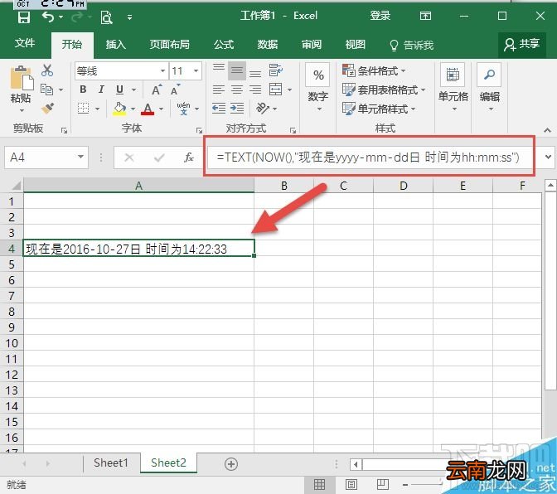The height and width of the screenshot is (494, 557).
Task: Open the 编辑 editing search button
Action: pyautogui.click(x=490, y=87)
